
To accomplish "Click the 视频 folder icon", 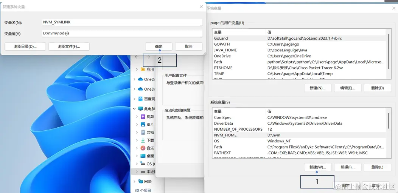I will 143,117.
